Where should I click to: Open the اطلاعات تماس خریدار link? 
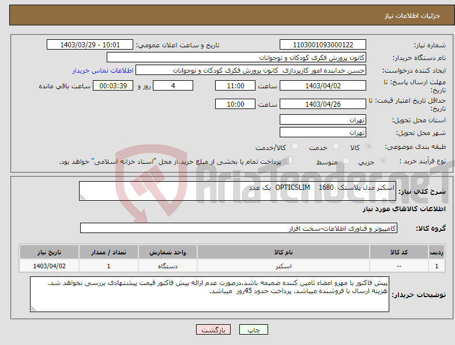point(103,70)
